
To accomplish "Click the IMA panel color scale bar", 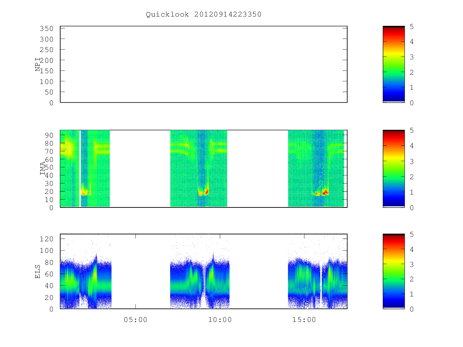I will coord(394,169).
